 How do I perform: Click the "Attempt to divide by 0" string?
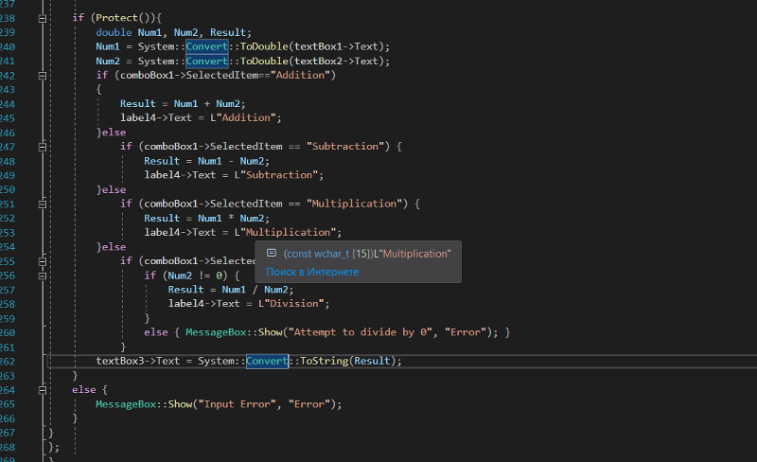click(x=361, y=332)
